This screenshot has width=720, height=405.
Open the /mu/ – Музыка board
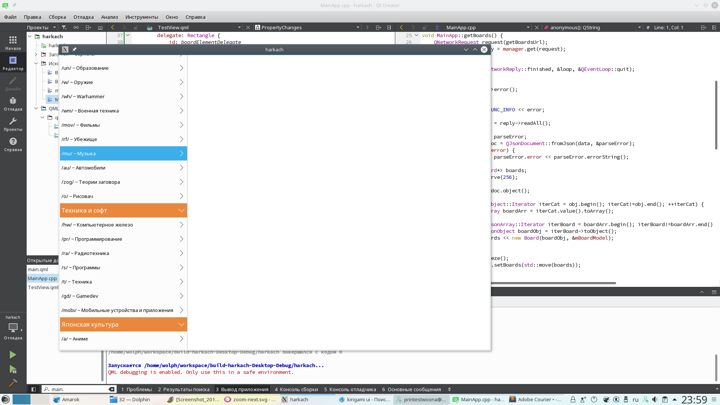(x=123, y=153)
